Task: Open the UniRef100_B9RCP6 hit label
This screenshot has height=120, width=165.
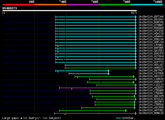Action: [151, 22]
